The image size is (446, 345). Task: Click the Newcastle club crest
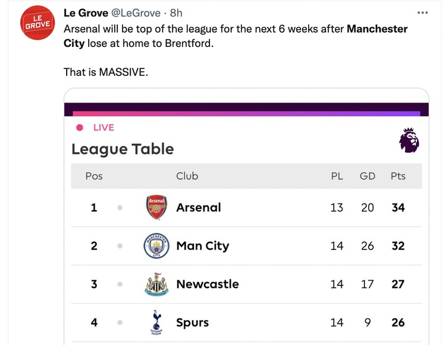tap(156, 284)
